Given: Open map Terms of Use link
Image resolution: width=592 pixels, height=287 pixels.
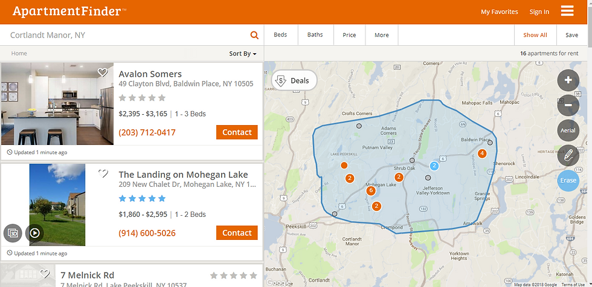Looking at the screenshot, I should pyautogui.click(x=573, y=285).
